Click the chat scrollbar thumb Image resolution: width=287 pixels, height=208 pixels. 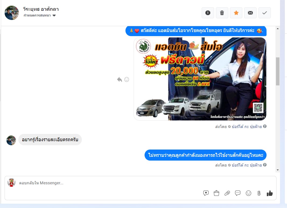click(x=278, y=71)
